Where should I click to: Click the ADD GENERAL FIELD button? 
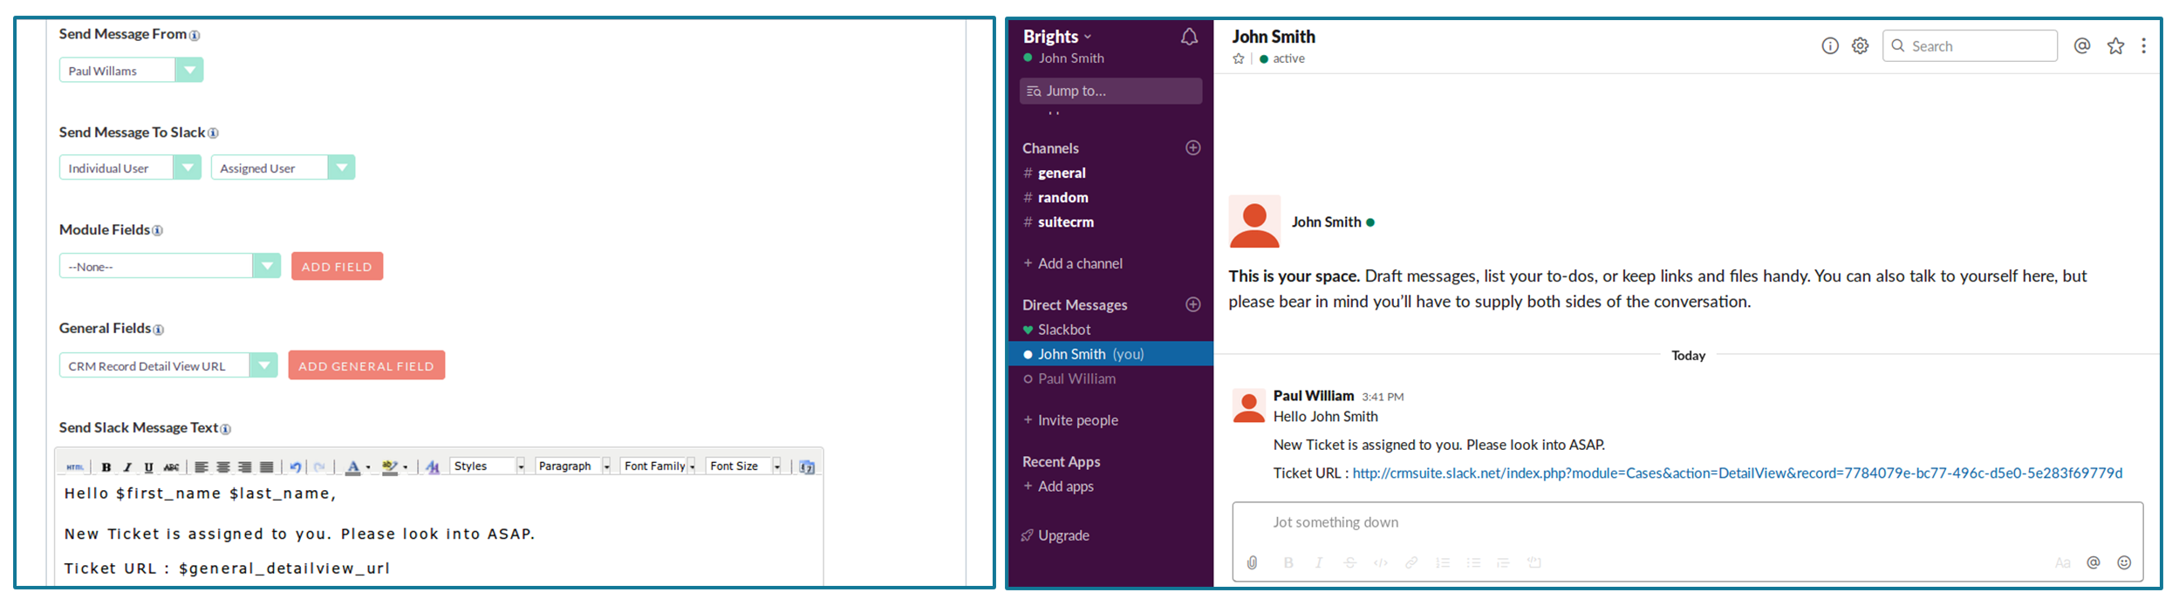pos(366,365)
